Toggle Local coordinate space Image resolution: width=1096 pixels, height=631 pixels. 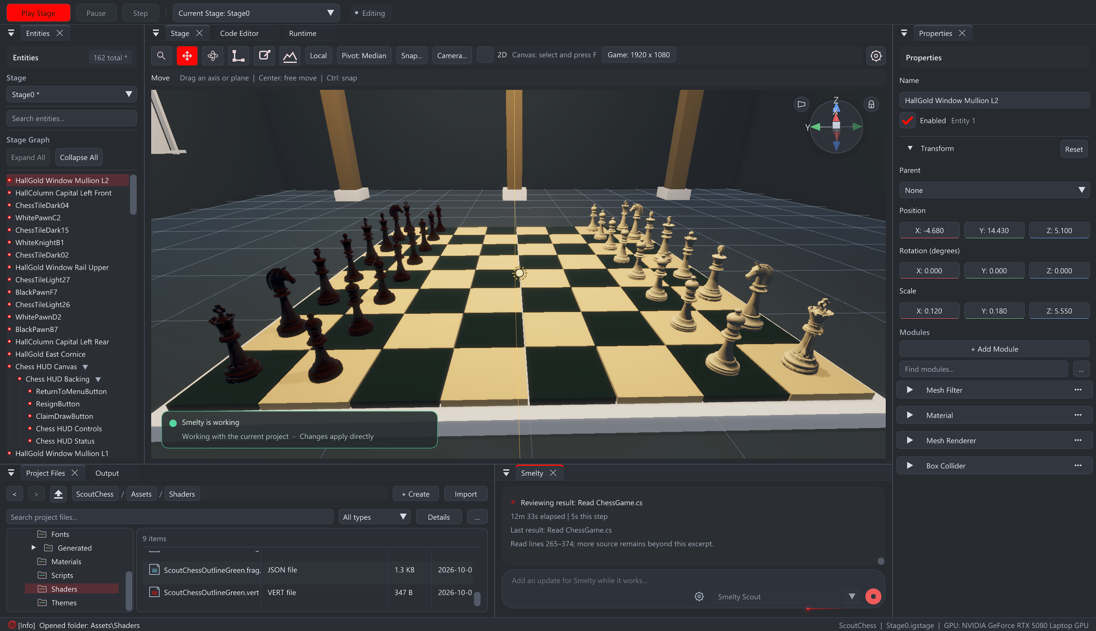point(318,56)
